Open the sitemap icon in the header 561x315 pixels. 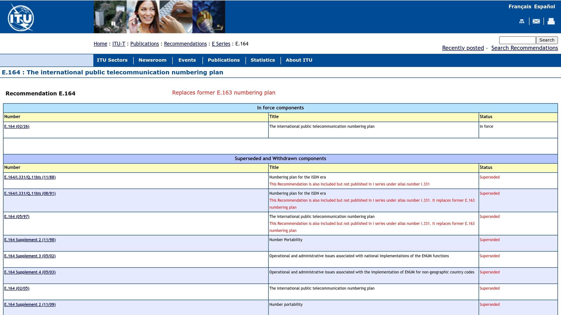[522, 21]
